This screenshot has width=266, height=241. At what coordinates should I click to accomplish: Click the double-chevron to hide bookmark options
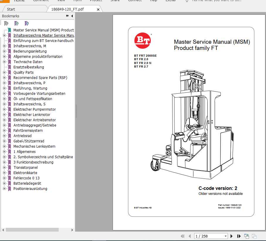coord(67,16)
